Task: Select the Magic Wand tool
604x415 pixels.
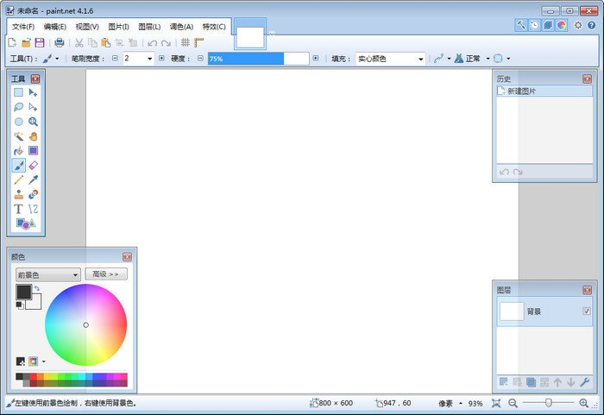Action: (18, 136)
